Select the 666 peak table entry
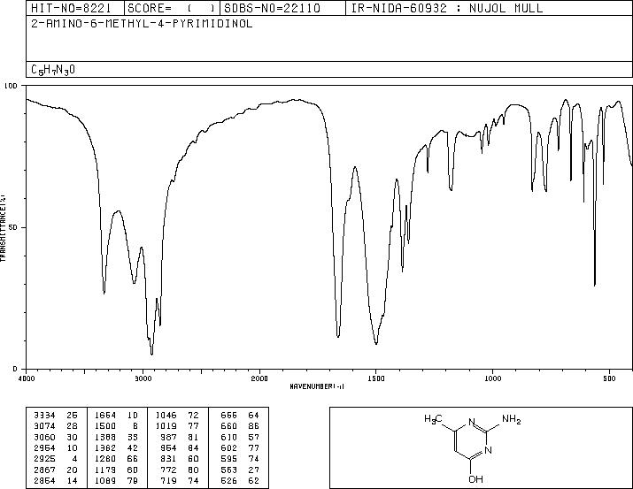 (x=229, y=415)
